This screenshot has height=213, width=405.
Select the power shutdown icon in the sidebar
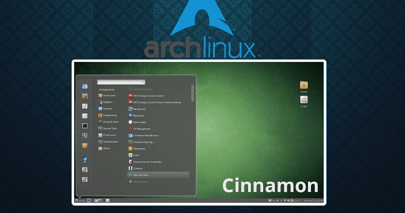coord(84,180)
